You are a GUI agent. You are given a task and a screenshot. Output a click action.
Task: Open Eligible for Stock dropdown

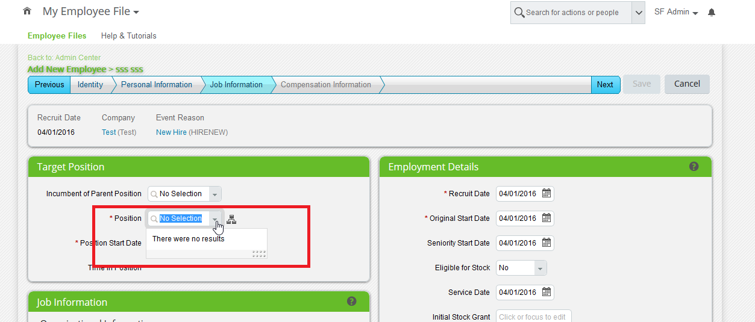pyautogui.click(x=540, y=268)
